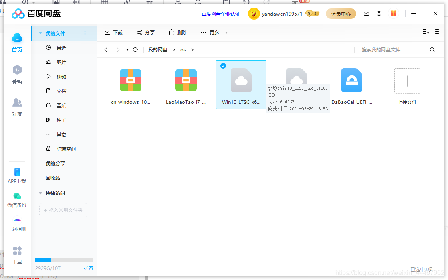Go back with the left arrow
This screenshot has width=448, height=280.
click(x=106, y=50)
